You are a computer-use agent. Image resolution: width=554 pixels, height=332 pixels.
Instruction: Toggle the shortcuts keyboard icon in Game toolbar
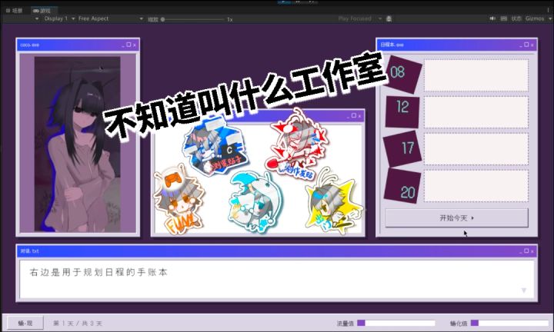tap(504, 18)
